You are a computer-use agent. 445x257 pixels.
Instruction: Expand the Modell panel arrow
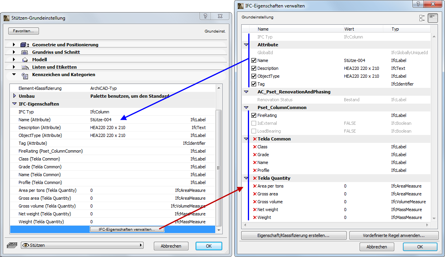pos(14,59)
